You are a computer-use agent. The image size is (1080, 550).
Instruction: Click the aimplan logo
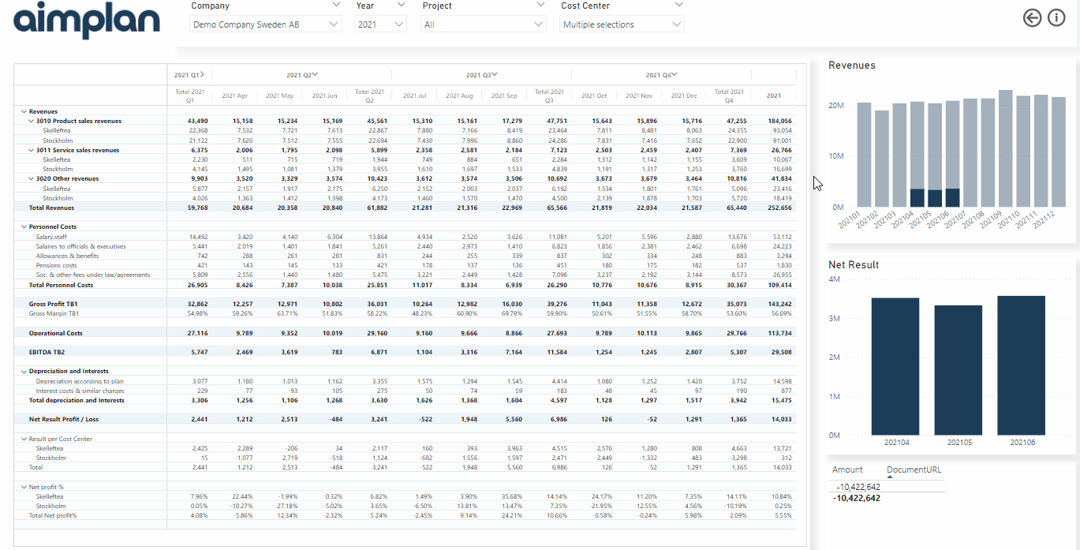click(87, 20)
